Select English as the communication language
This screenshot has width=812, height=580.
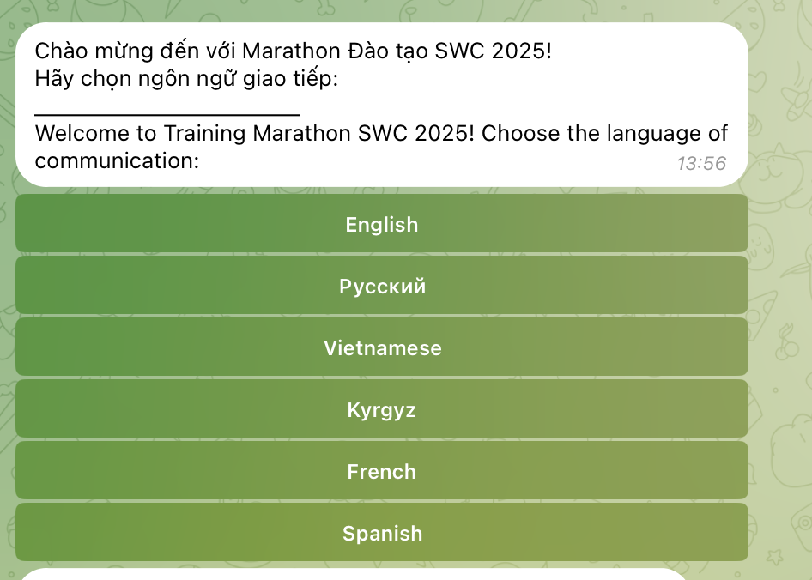382,224
